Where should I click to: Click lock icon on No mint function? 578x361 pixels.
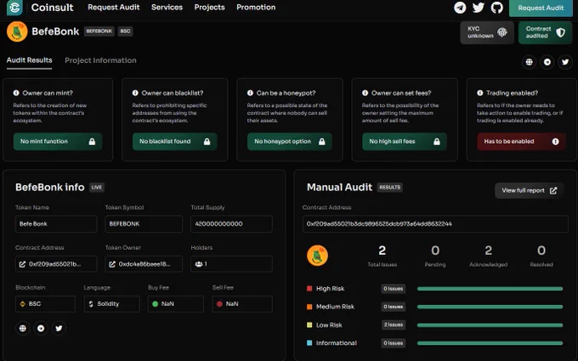(92, 142)
